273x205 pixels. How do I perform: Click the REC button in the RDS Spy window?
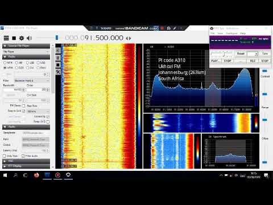[253, 61]
